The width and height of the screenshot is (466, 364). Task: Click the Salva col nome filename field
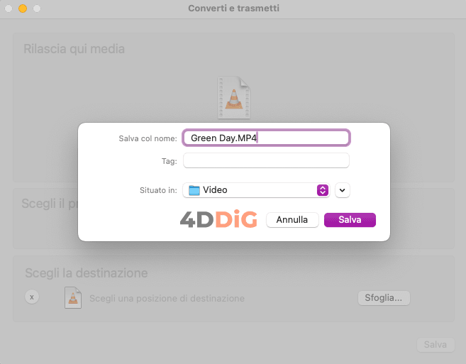tap(266, 138)
